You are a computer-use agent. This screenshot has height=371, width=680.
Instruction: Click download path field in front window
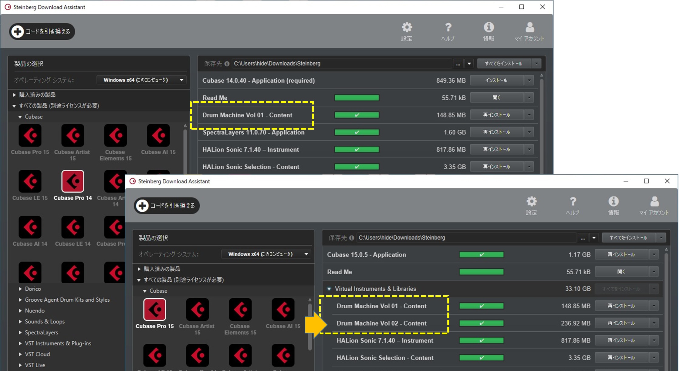pos(466,238)
